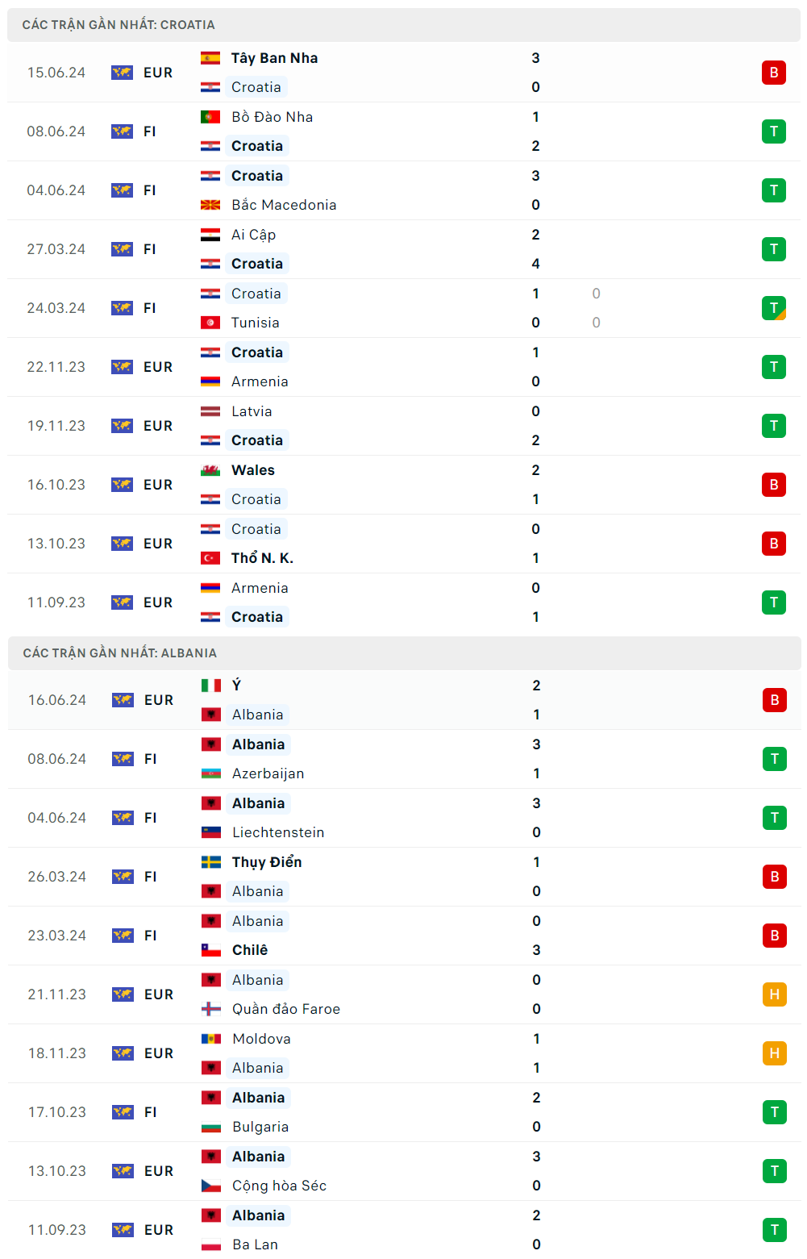Click the Các Trận Gần Nhất: Croatia header
This screenshot has width=807, height=1259.
coord(119,25)
